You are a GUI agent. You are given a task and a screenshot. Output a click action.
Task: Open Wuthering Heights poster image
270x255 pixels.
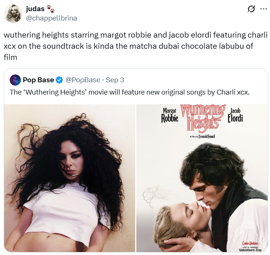[x=202, y=178]
